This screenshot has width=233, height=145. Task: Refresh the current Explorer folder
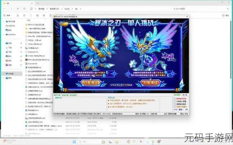[24, 9]
